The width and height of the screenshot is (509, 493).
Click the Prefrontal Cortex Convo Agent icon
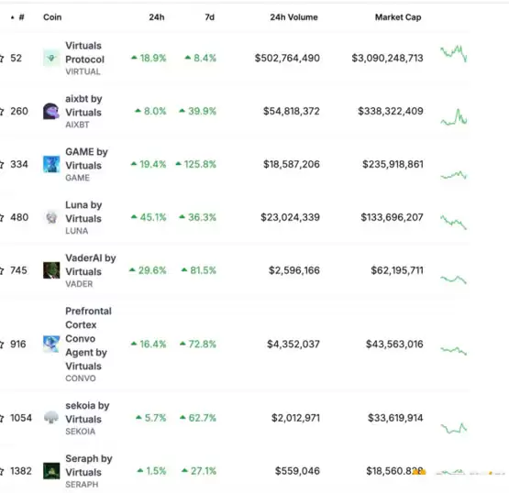pyautogui.click(x=51, y=345)
